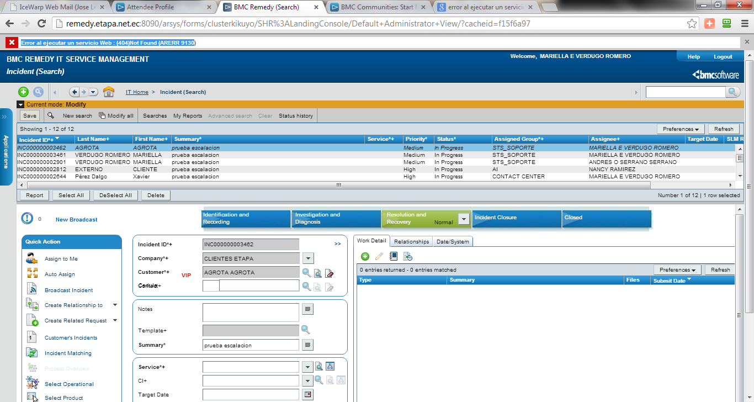Expand the Create Relationship to dropdown arrow
This screenshot has width=754, height=402.
115,305
